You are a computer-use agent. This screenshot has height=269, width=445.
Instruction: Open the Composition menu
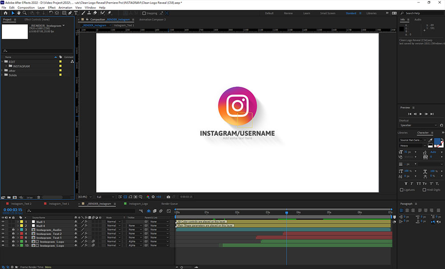click(26, 8)
